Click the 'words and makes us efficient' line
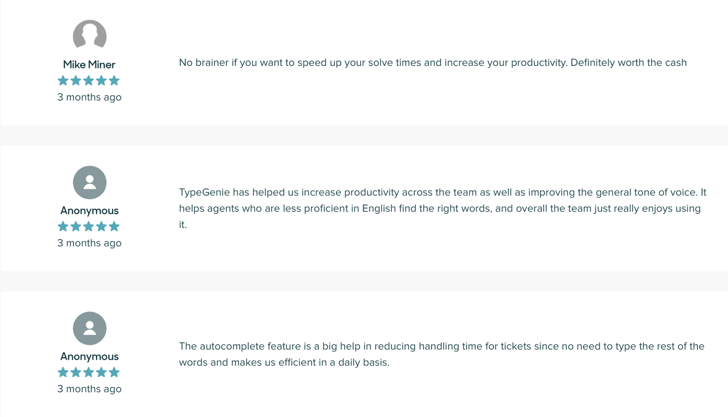The image size is (728, 417). click(284, 362)
